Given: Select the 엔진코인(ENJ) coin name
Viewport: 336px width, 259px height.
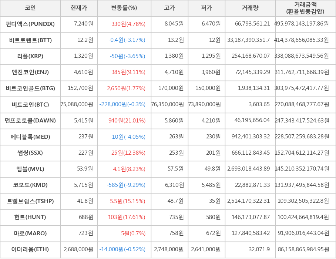Looking at the screenshot, I should coord(30,72).
